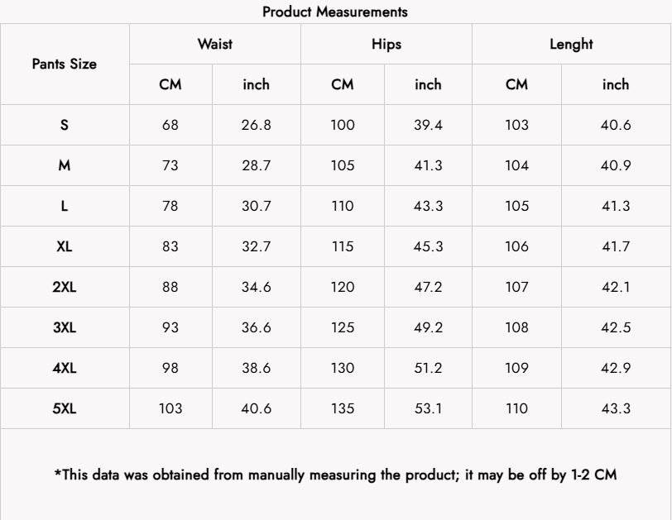Select the hips CM value 120
Screen dimensions: 672x520
coord(343,287)
